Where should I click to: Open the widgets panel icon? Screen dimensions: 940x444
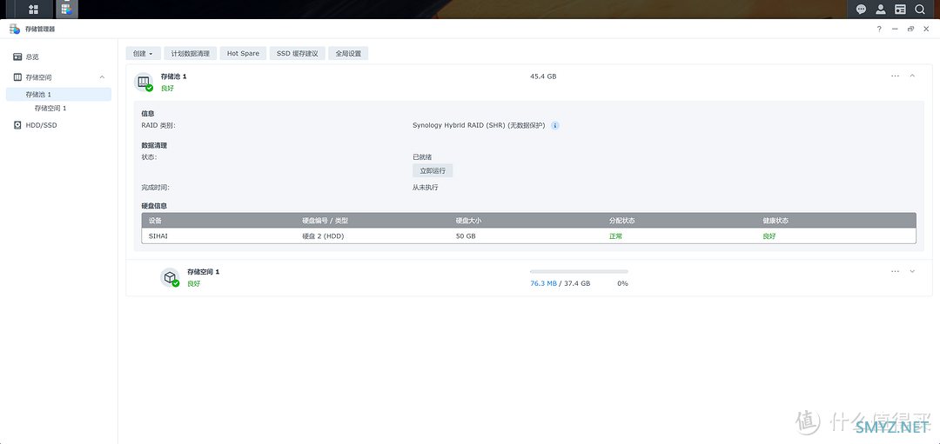900,9
